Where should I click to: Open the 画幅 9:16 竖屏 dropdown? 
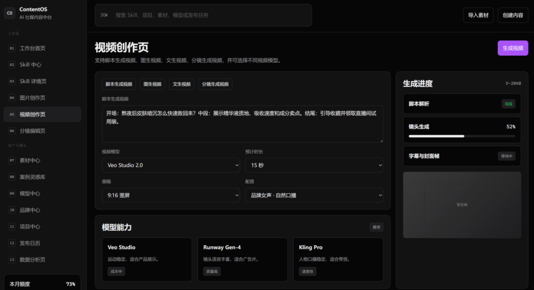[x=171, y=195]
